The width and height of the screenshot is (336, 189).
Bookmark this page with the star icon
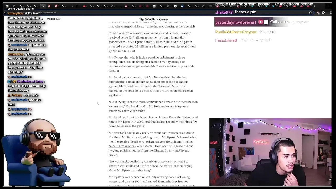pyautogui.click(x=310, y=12)
